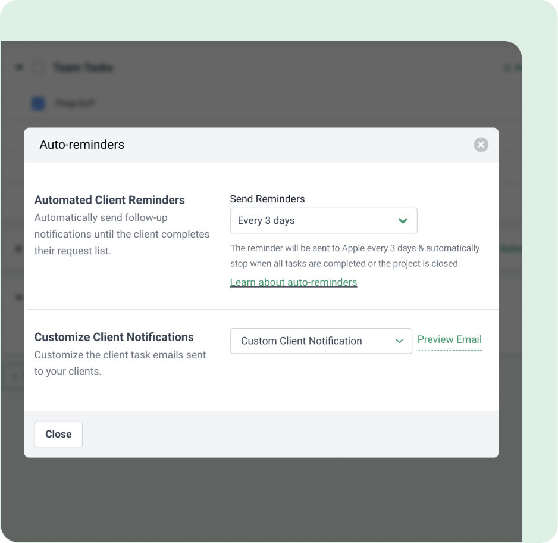Open the Send Reminders dropdown
This screenshot has height=543, width=558.
tap(324, 221)
